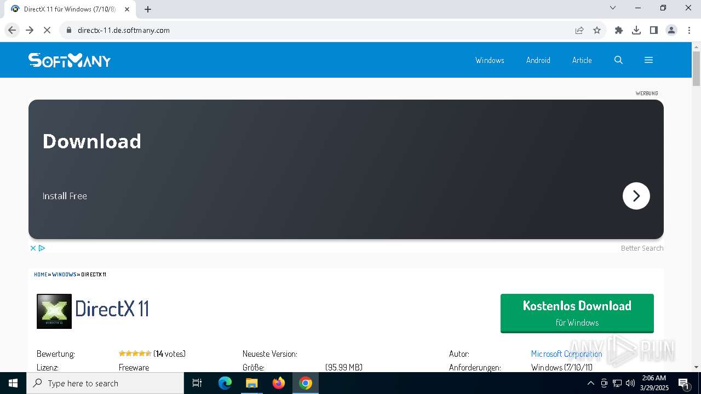
Task: Close the ad with X icon
Action: click(33, 248)
